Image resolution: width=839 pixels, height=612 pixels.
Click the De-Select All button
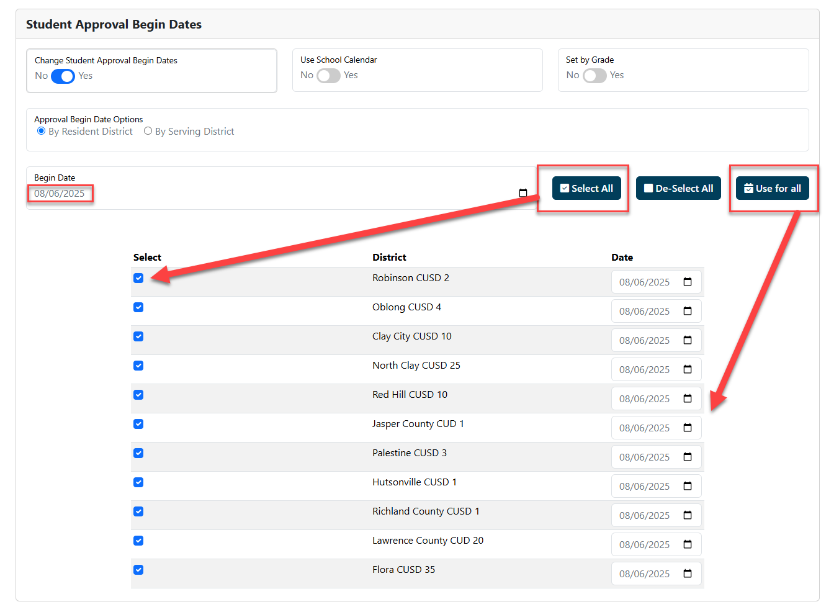tap(678, 188)
